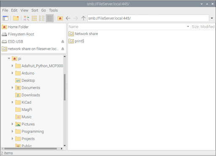Switch to compact list view
This screenshot has width=216, height=156.
click(42, 18)
